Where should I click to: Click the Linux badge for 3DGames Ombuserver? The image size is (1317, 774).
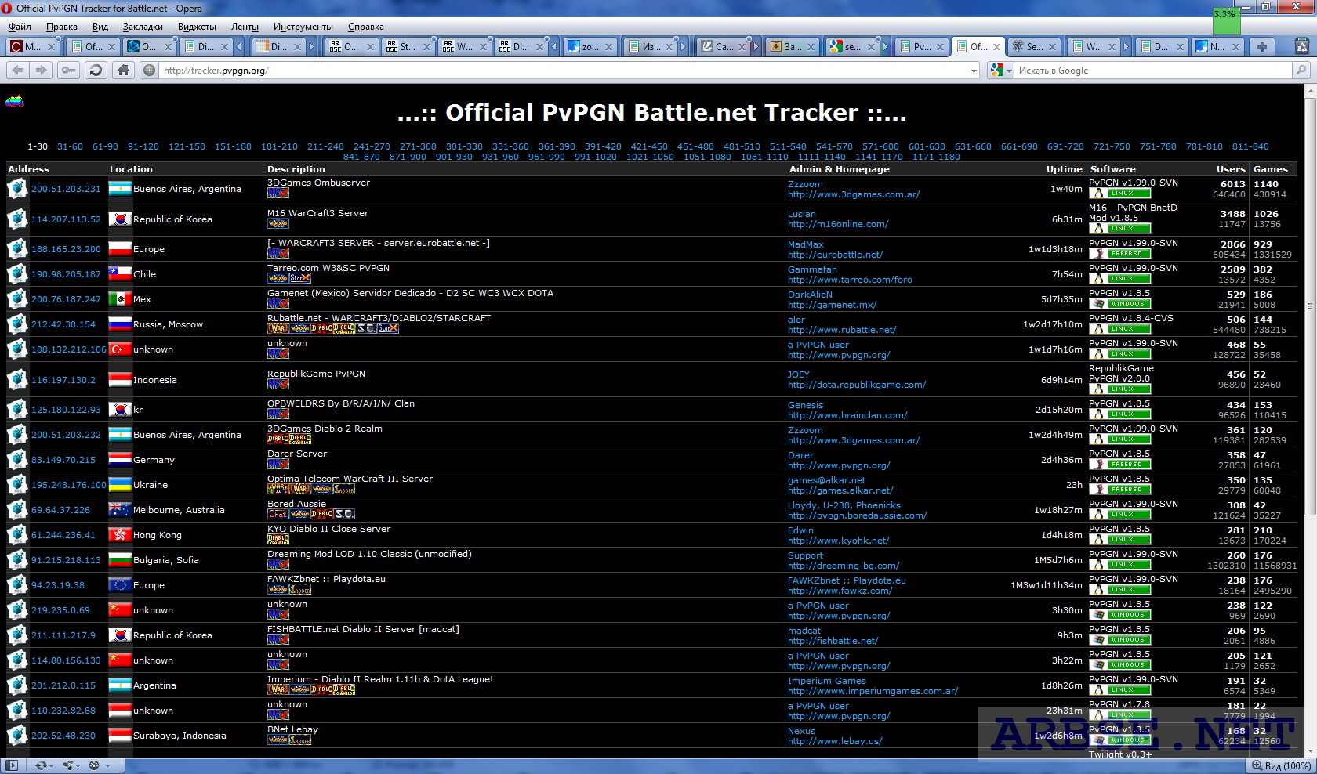1120,193
